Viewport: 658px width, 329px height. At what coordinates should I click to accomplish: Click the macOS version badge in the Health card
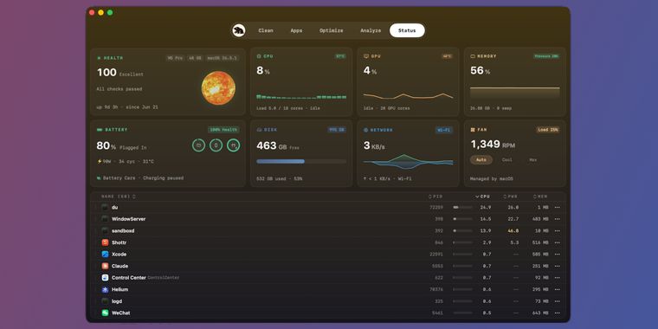[x=223, y=58]
